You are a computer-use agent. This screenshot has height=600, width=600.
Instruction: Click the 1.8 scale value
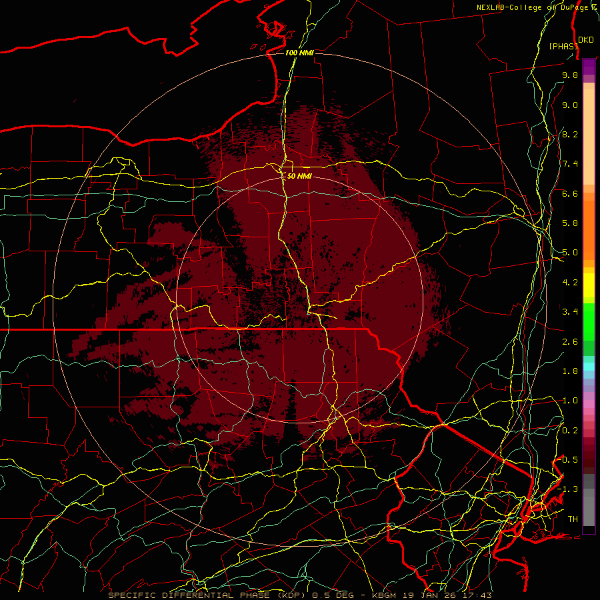(x=570, y=371)
